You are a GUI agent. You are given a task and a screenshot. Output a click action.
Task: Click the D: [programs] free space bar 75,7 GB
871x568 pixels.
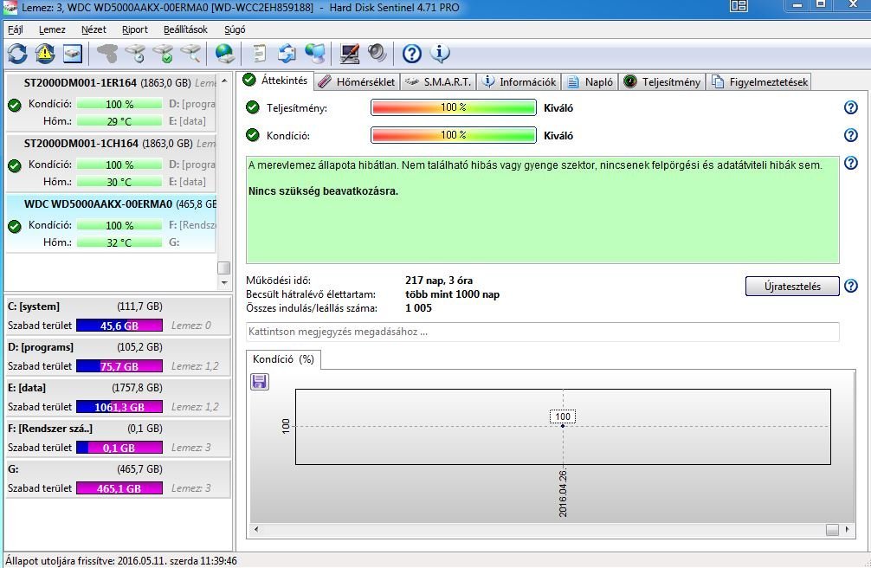point(119,366)
